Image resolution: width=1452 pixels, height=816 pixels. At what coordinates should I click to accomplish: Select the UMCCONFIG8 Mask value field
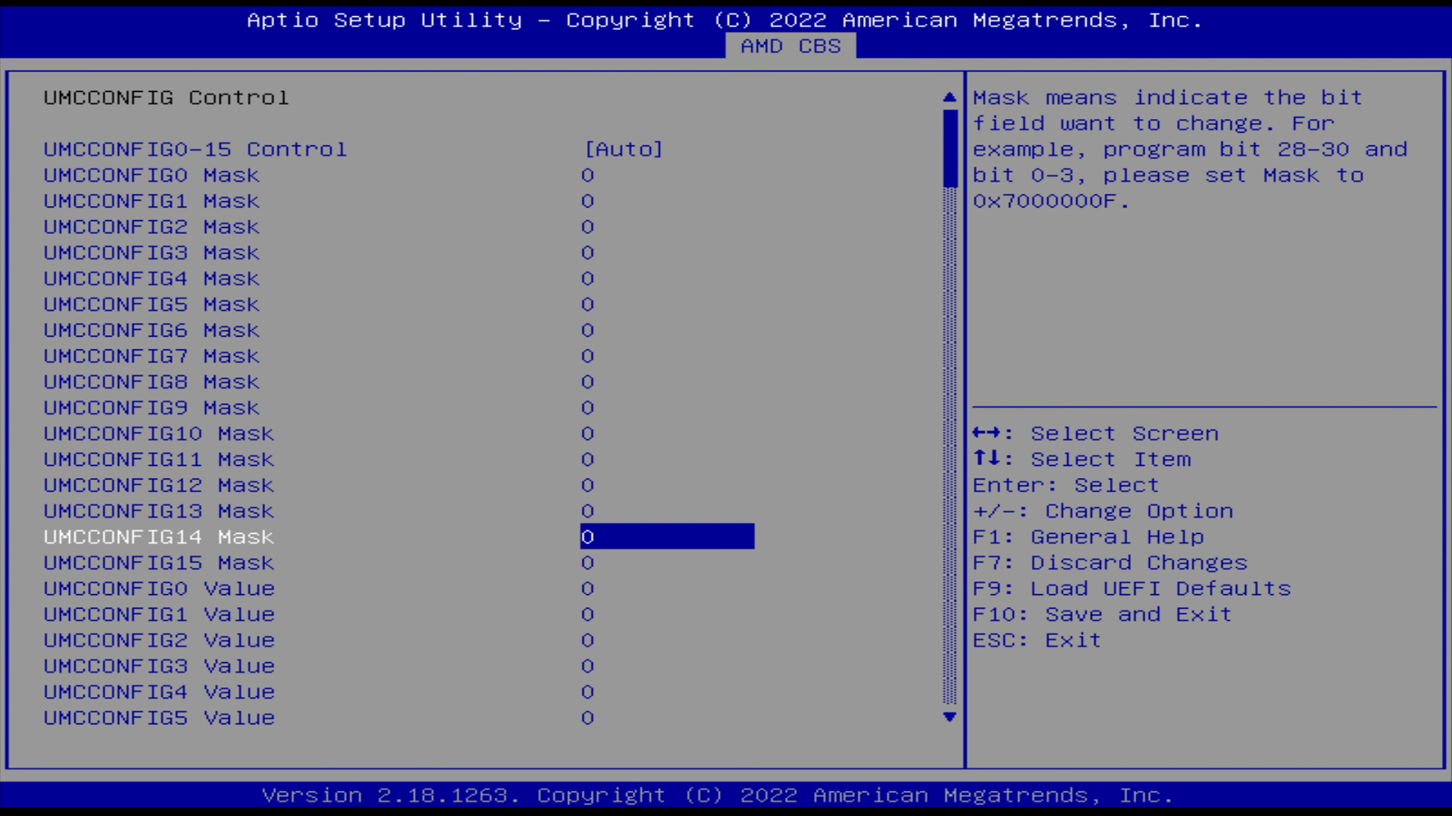coord(587,382)
